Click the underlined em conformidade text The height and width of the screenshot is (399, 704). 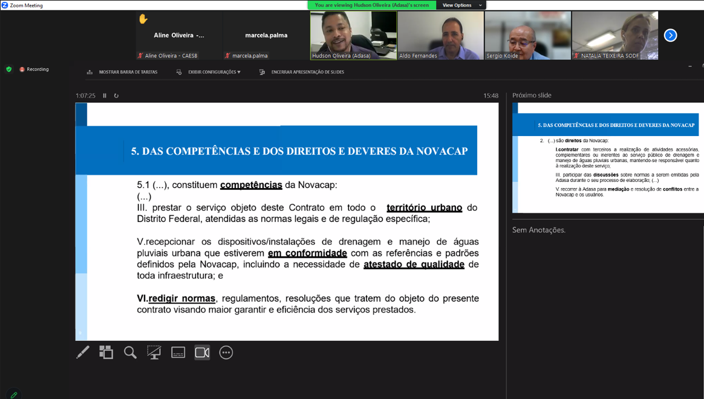[308, 253]
